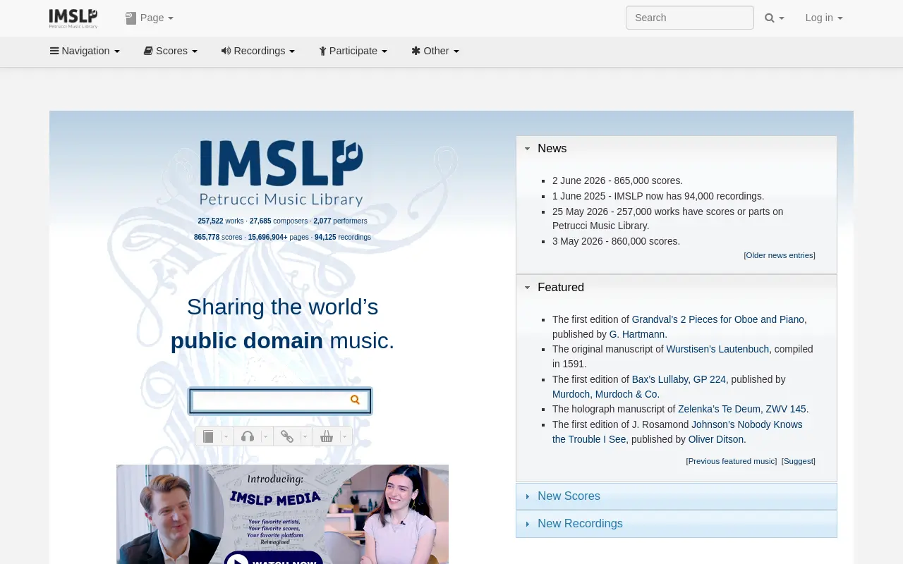The height and width of the screenshot is (564, 903).
Task: Open the Scores menu
Action: (x=171, y=51)
